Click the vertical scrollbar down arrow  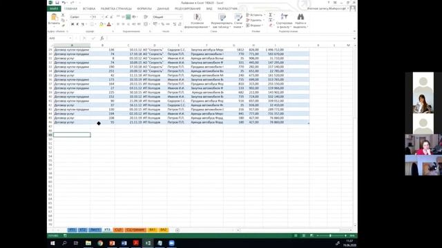355,225
